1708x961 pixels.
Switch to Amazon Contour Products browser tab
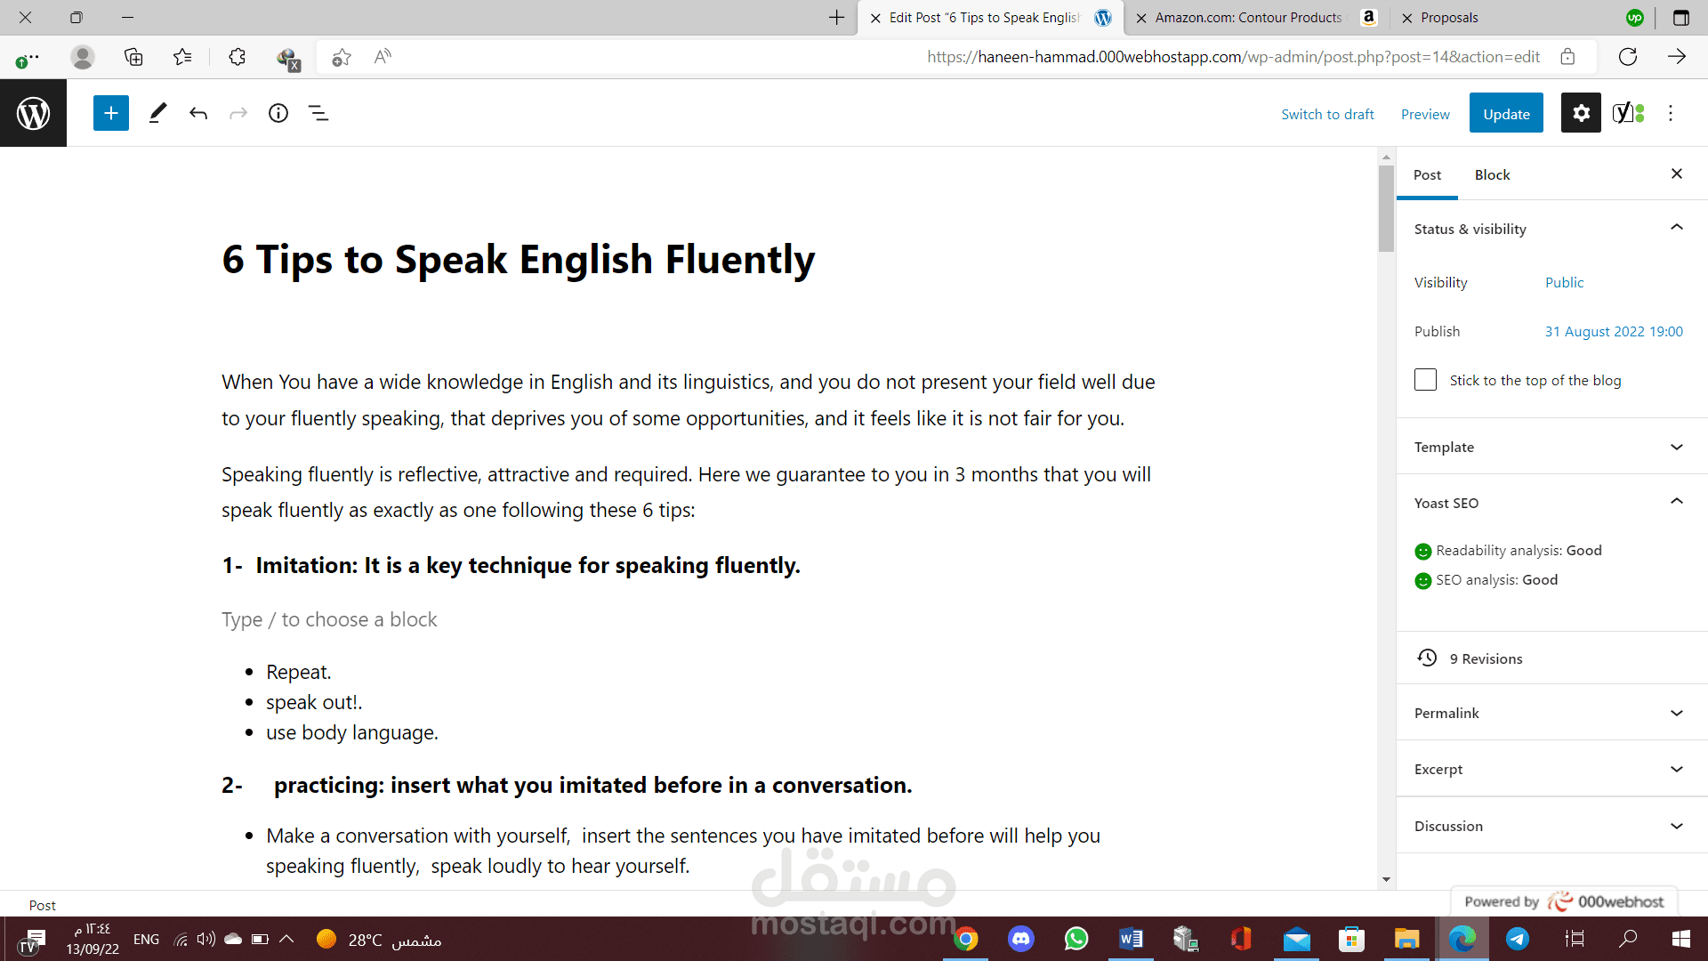coord(1248,17)
